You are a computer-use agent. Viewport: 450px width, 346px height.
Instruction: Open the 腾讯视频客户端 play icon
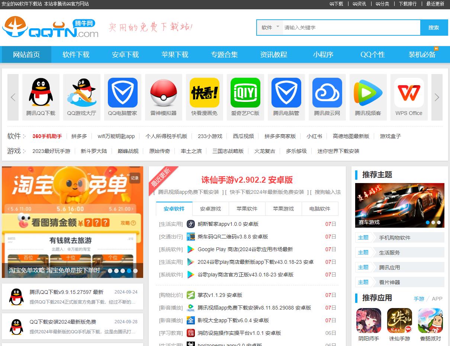click(x=368, y=93)
